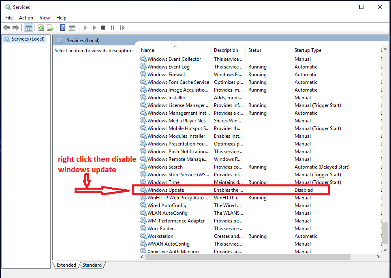Click the Start Service play icon

tap(85, 28)
